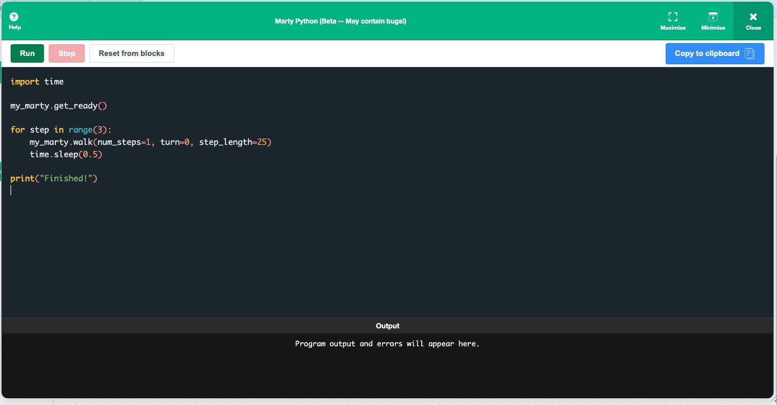The image size is (777, 405).
Task: Click the disabled Stop button
Action: tap(67, 53)
